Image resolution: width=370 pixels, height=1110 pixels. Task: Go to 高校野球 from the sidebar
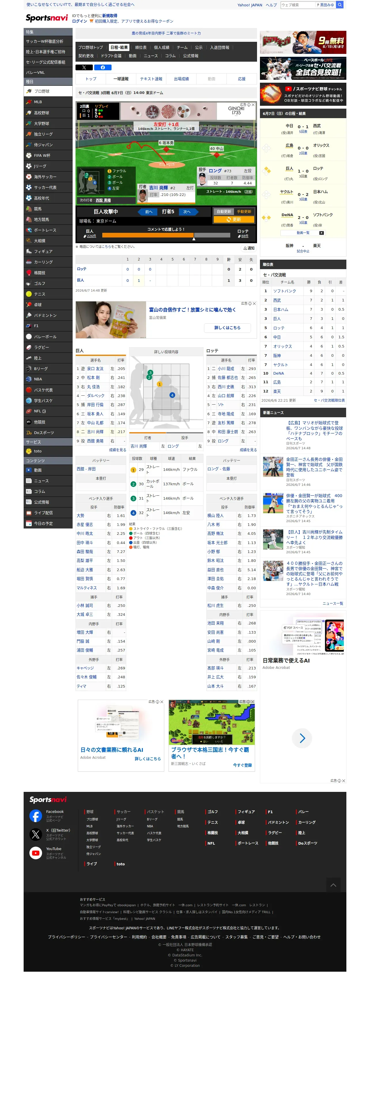[48, 113]
